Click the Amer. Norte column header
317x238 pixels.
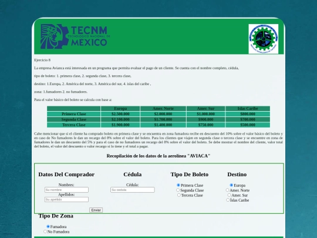pyautogui.click(x=163, y=109)
